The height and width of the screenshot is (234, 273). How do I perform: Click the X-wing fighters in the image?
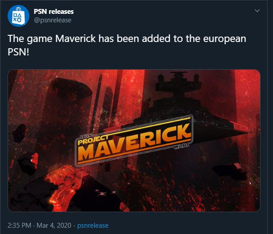106,193
